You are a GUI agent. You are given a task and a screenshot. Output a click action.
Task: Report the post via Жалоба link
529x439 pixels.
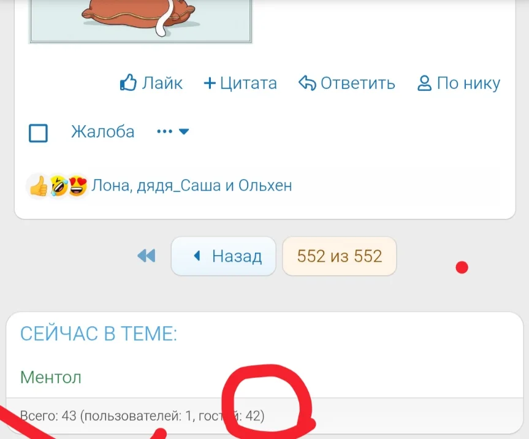[103, 132]
